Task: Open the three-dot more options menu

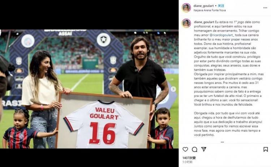Action: (265, 8)
